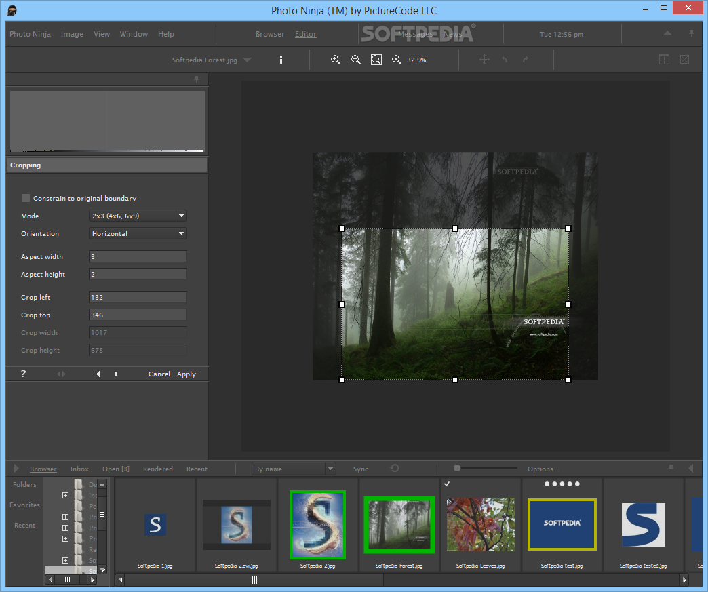Open the Softpedia Forest.jpg file dropdown

click(x=247, y=60)
